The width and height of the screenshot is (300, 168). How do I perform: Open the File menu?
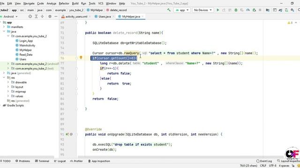(2, 3)
